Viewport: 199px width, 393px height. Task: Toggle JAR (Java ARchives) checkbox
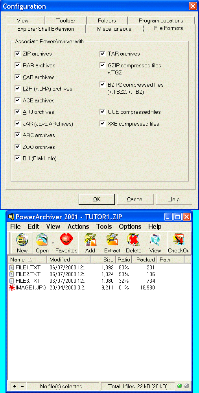click(18, 124)
